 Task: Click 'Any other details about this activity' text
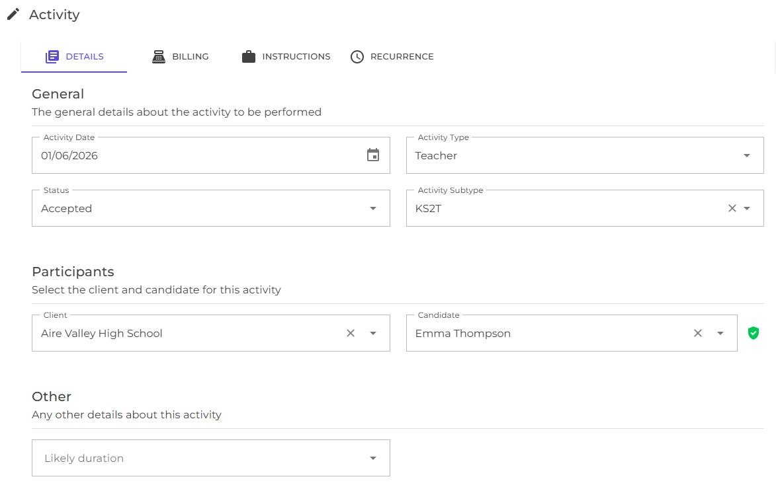(x=127, y=415)
